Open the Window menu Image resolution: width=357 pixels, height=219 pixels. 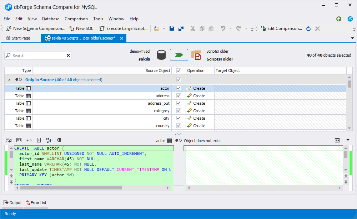pyautogui.click(x=116, y=19)
